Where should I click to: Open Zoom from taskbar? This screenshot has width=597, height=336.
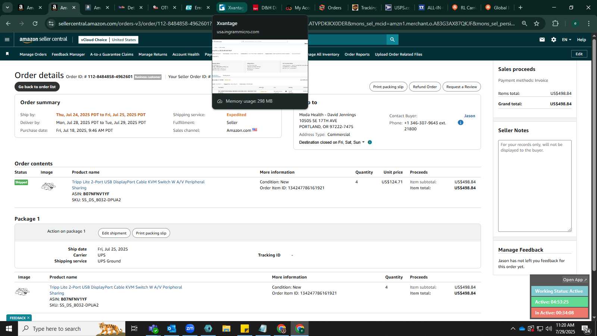(190, 329)
